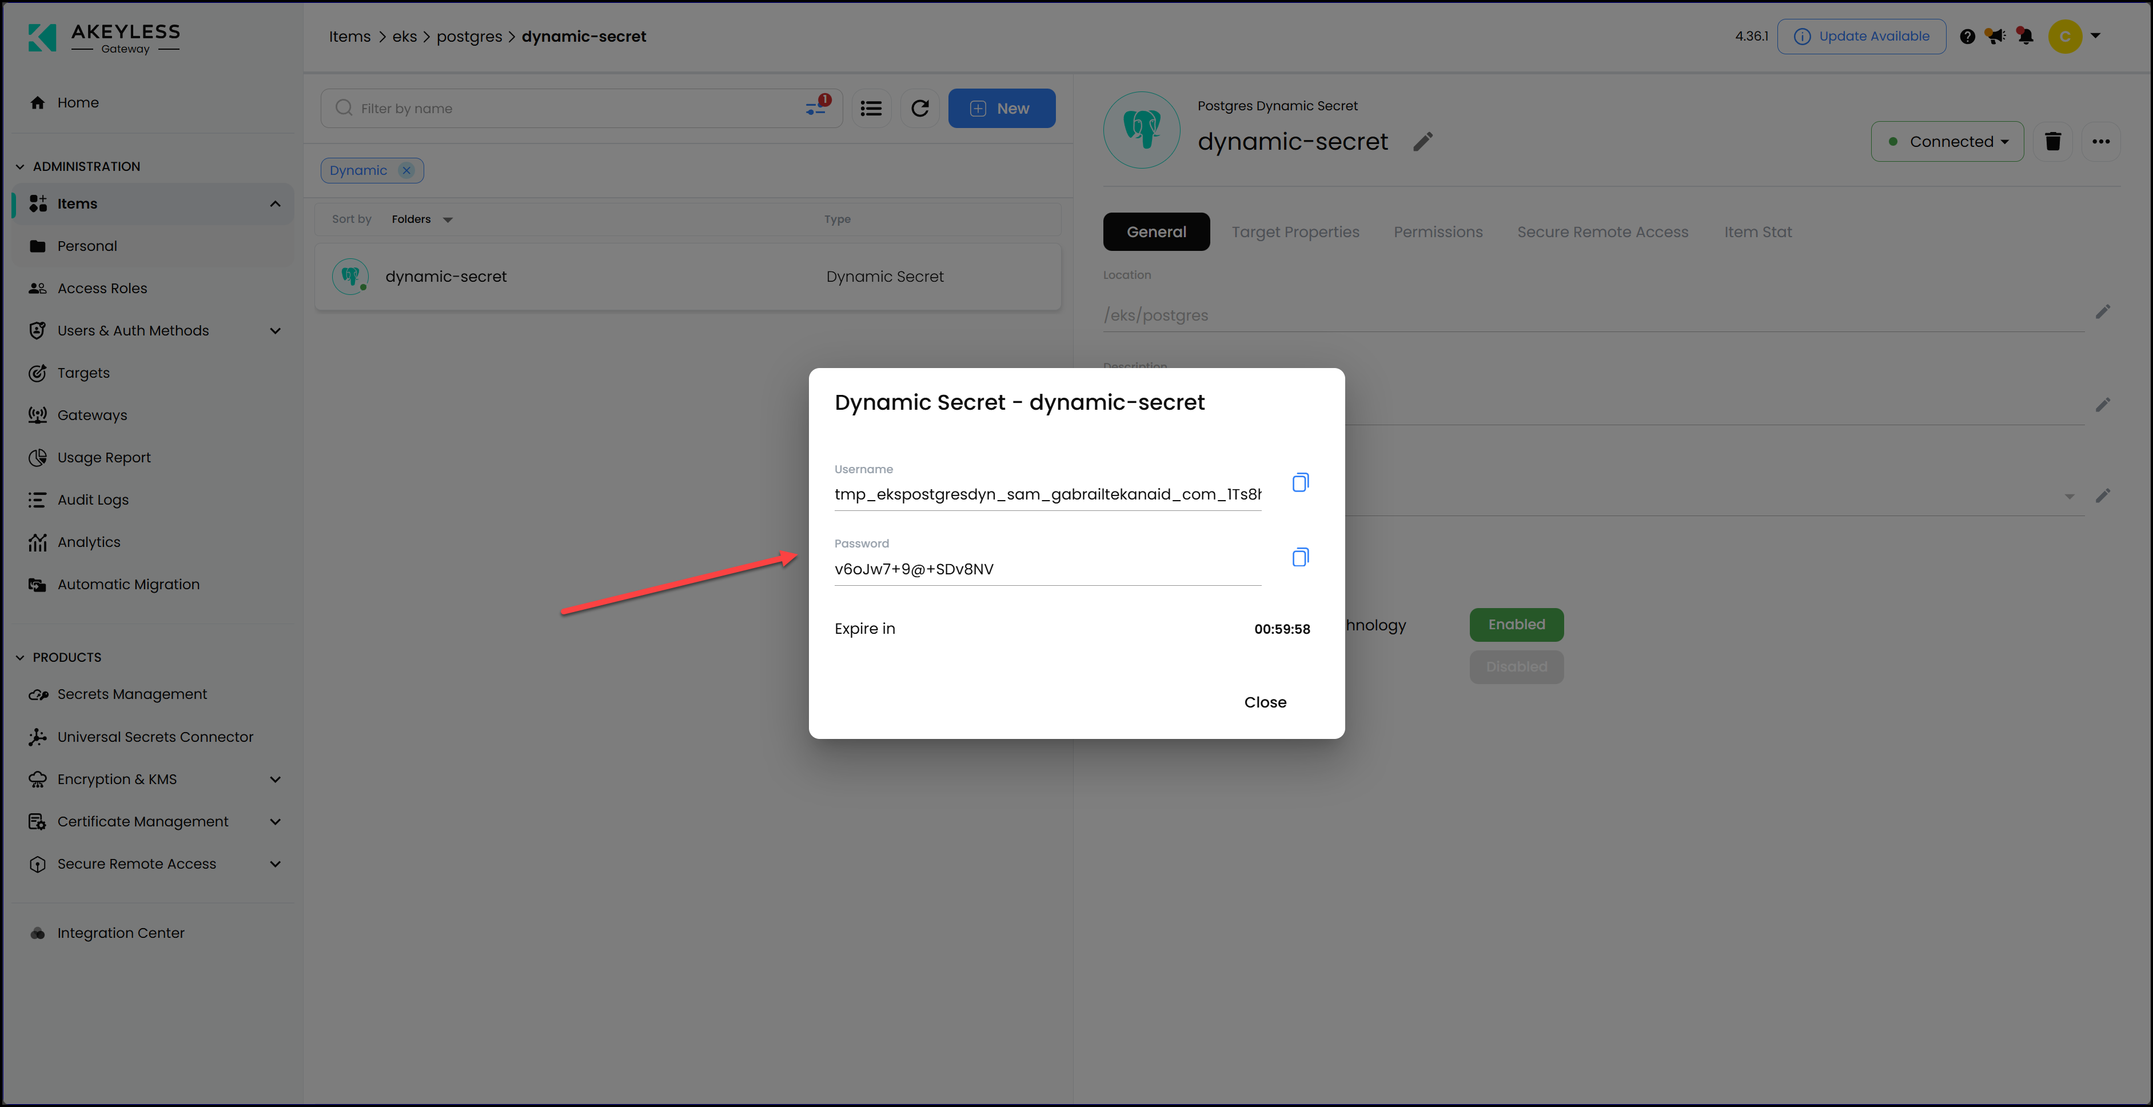The width and height of the screenshot is (2153, 1107).
Task: Delete the dynamic-secret item
Action: 2054,141
